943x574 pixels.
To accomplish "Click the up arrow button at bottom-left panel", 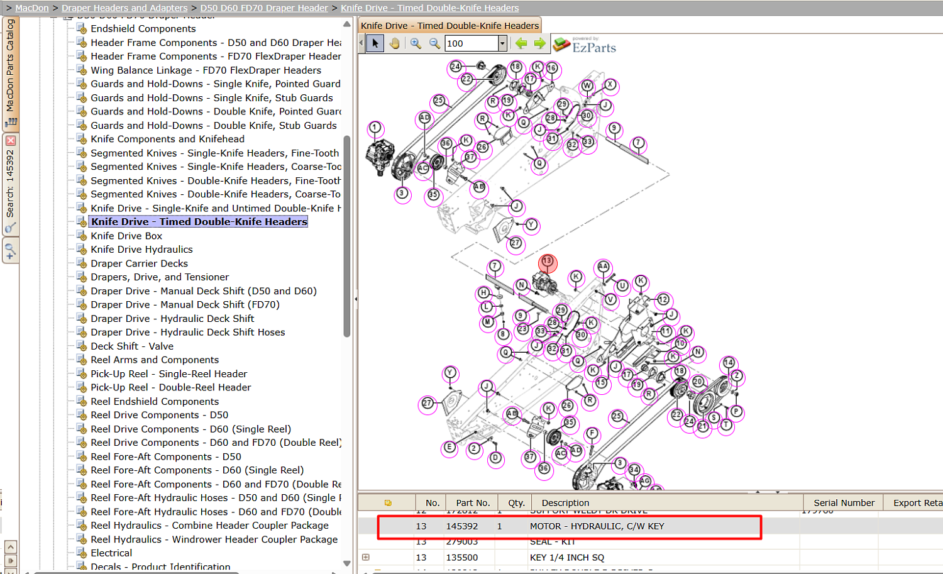I will pos(10,548).
